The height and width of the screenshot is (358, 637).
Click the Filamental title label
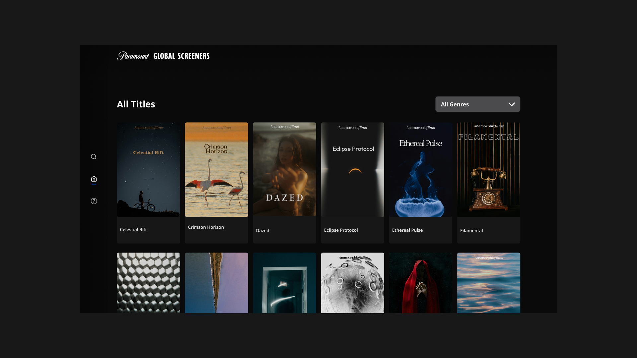click(471, 230)
